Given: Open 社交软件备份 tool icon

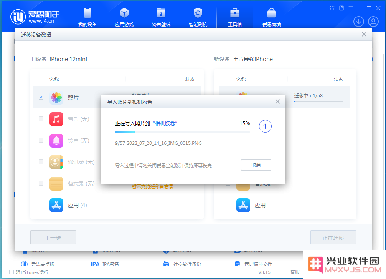Looking at the screenshot, I should 167,264.
